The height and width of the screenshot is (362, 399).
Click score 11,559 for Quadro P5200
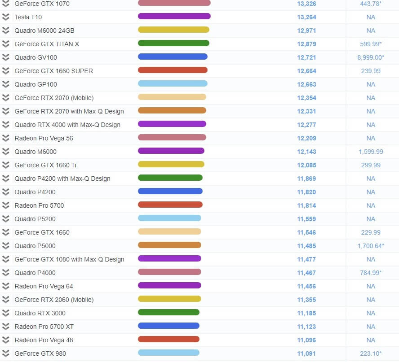(x=306, y=219)
